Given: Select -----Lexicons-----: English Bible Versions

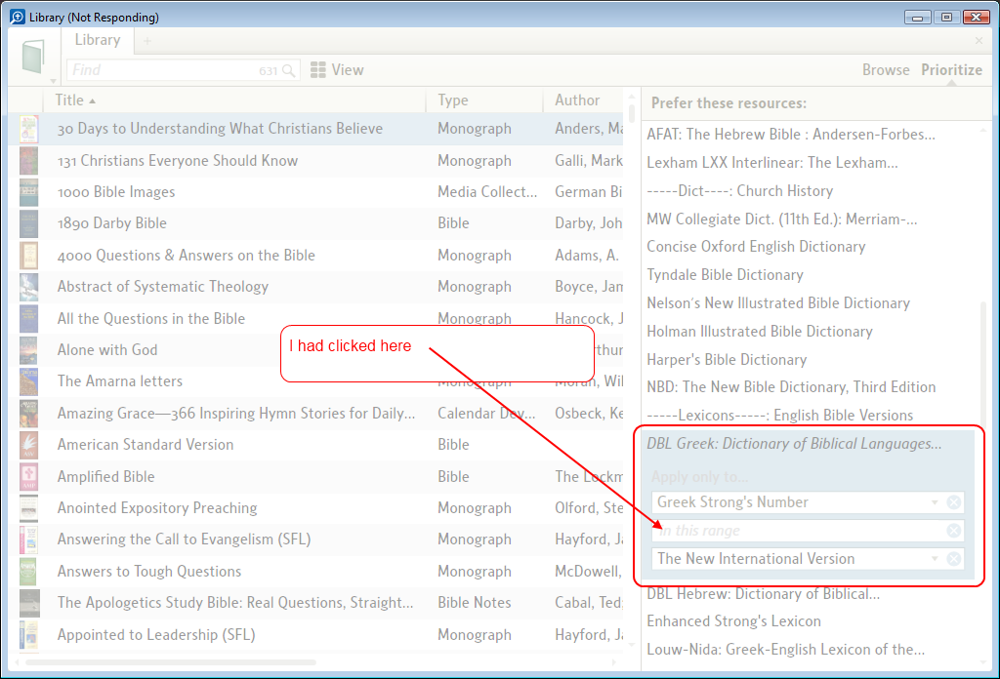Looking at the screenshot, I should point(780,416).
